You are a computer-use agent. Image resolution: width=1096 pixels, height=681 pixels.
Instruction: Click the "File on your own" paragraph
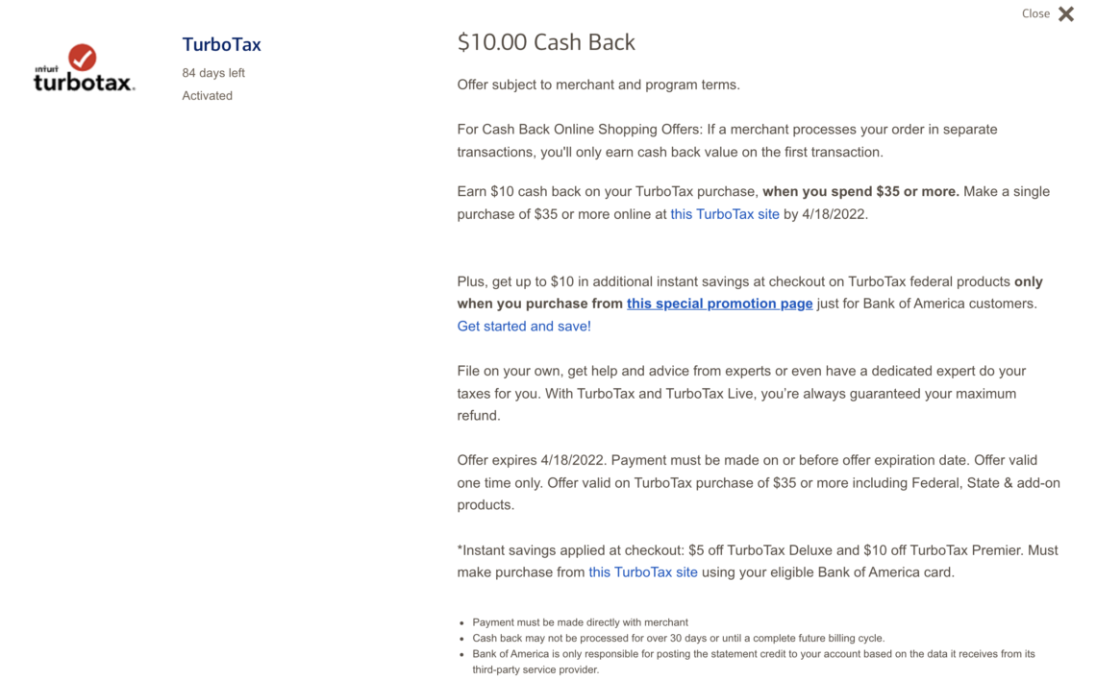click(x=741, y=393)
